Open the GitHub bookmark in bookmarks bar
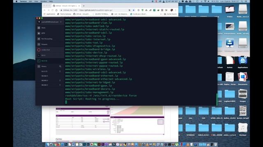 coord(81,14)
